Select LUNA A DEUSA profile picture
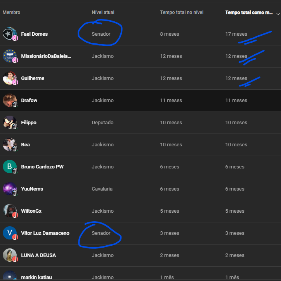 point(10,255)
